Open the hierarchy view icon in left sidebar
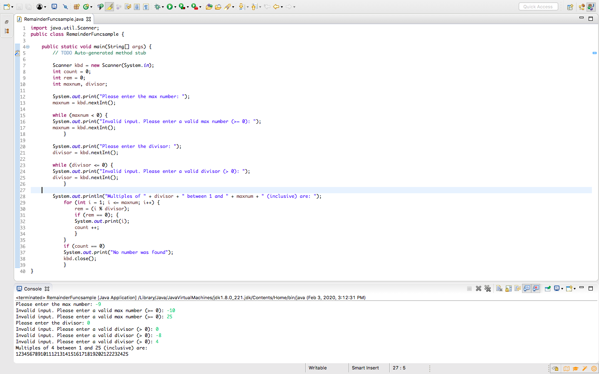This screenshot has height=374, width=599. tap(7, 31)
